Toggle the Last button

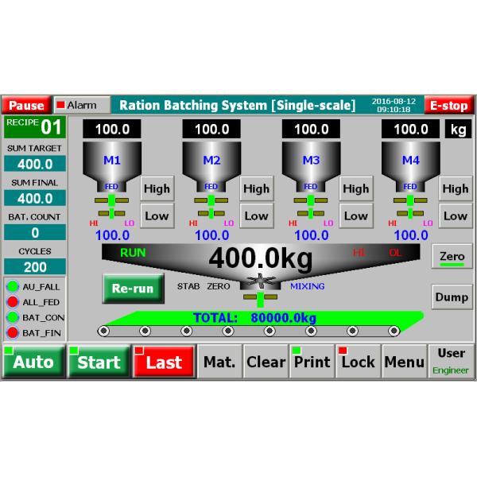164,362
